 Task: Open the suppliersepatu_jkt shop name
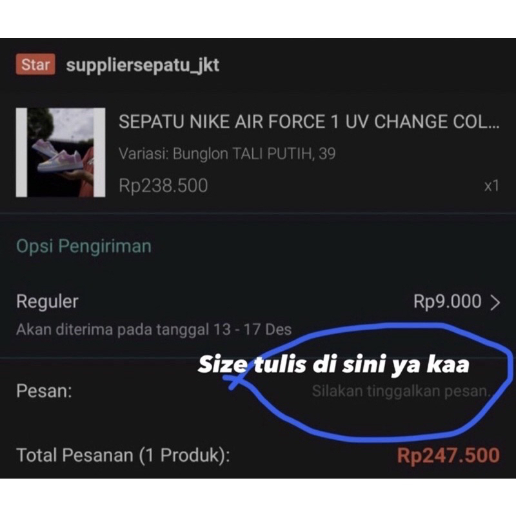[143, 65]
